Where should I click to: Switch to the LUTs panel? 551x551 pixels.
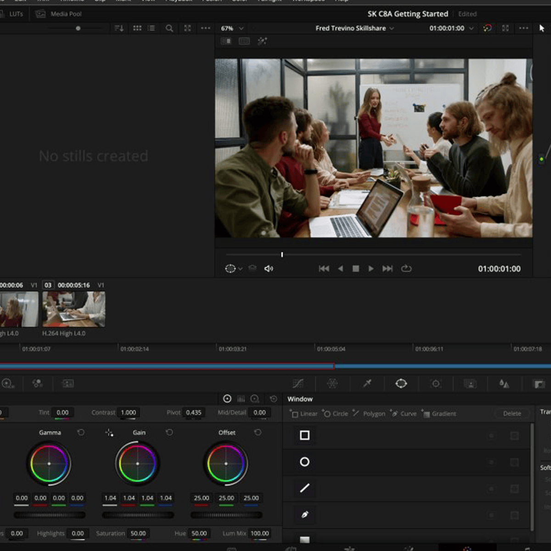[16, 14]
